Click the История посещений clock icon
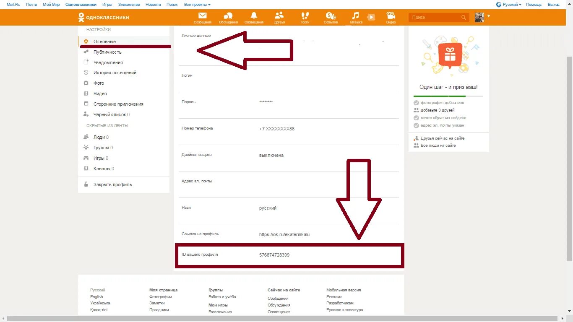The image size is (573, 322). (86, 73)
